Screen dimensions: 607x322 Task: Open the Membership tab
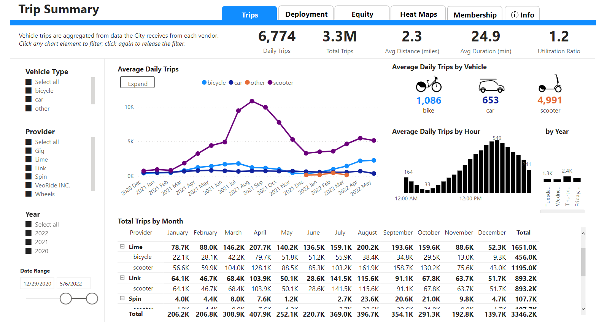[x=475, y=14]
